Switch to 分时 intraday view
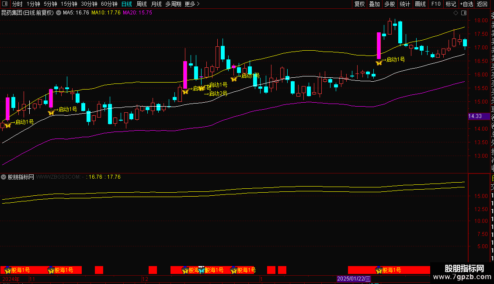Viewport: 494px width, 284px height. click(x=17, y=4)
